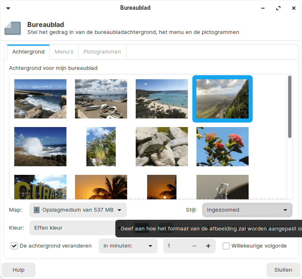Select the rocky coast waves wallpaper
Screen dimensions: 302x279
pyautogui.click(x=40, y=99)
